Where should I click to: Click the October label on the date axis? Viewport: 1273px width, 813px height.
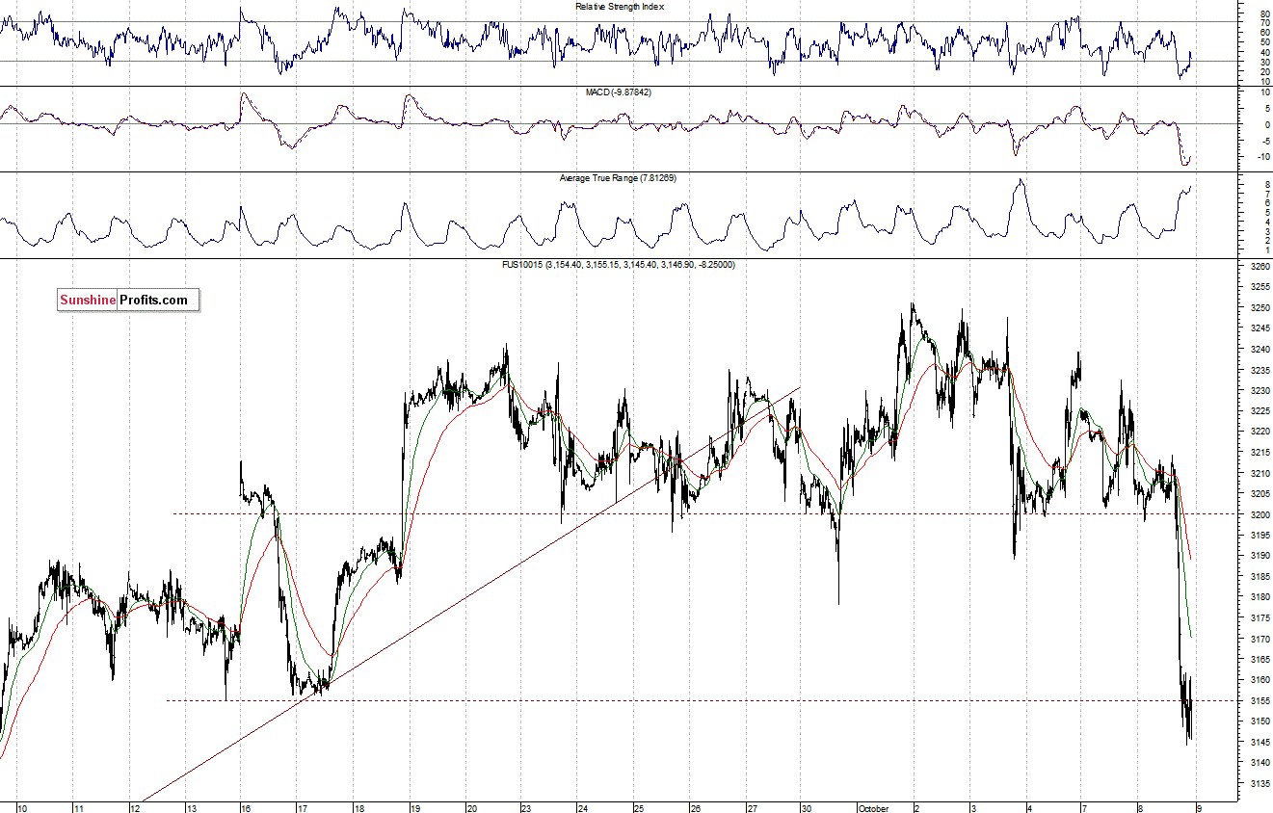click(x=873, y=808)
